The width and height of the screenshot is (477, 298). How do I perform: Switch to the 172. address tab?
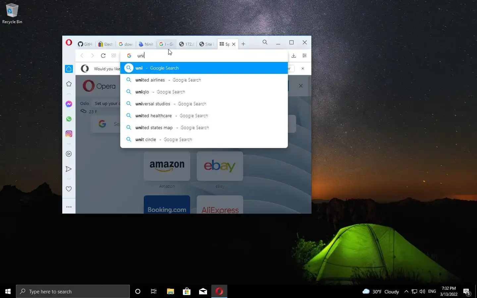(x=186, y=44)
